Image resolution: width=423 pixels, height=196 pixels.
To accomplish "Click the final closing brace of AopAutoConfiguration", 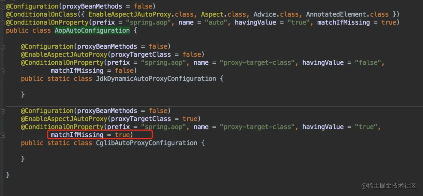I will (8, 175).
